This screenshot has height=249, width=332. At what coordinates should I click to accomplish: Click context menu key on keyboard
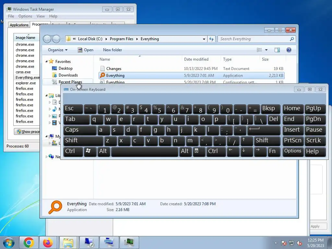click(199, 152)
